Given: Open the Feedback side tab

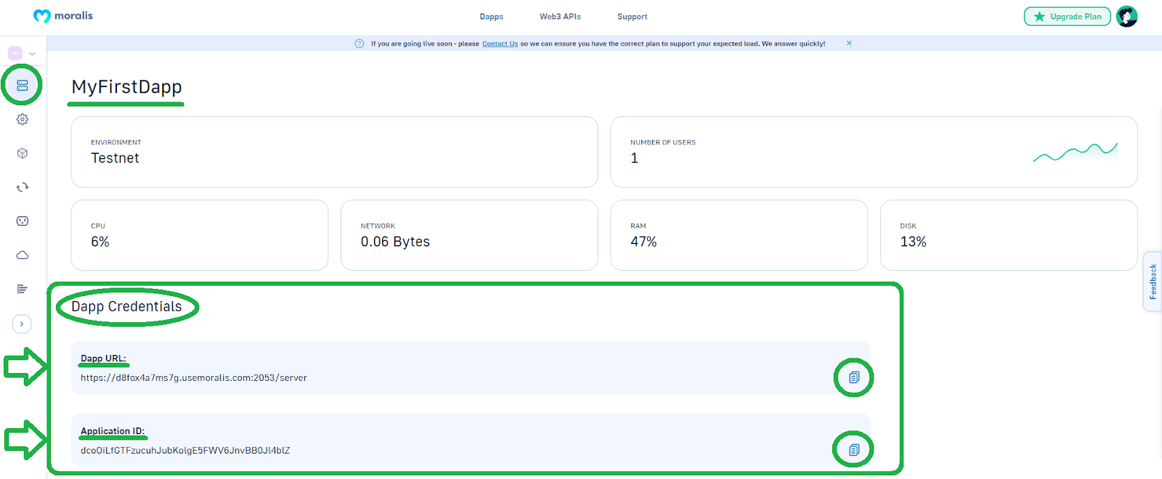Looking at the screenshot, I should [x=1153, y=282].
